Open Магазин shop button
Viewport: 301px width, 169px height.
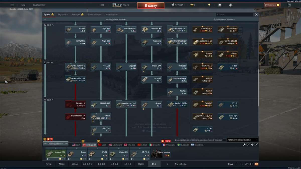click(272, 5)
